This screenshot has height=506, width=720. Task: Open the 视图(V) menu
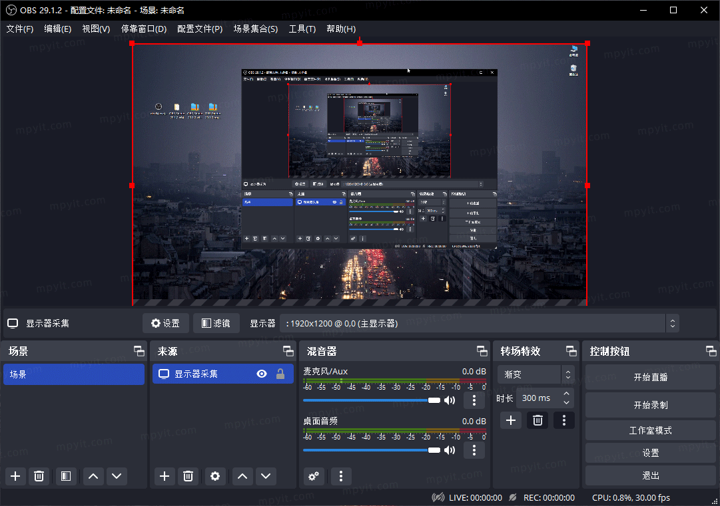pyautogui.click(x=95, y=29)
